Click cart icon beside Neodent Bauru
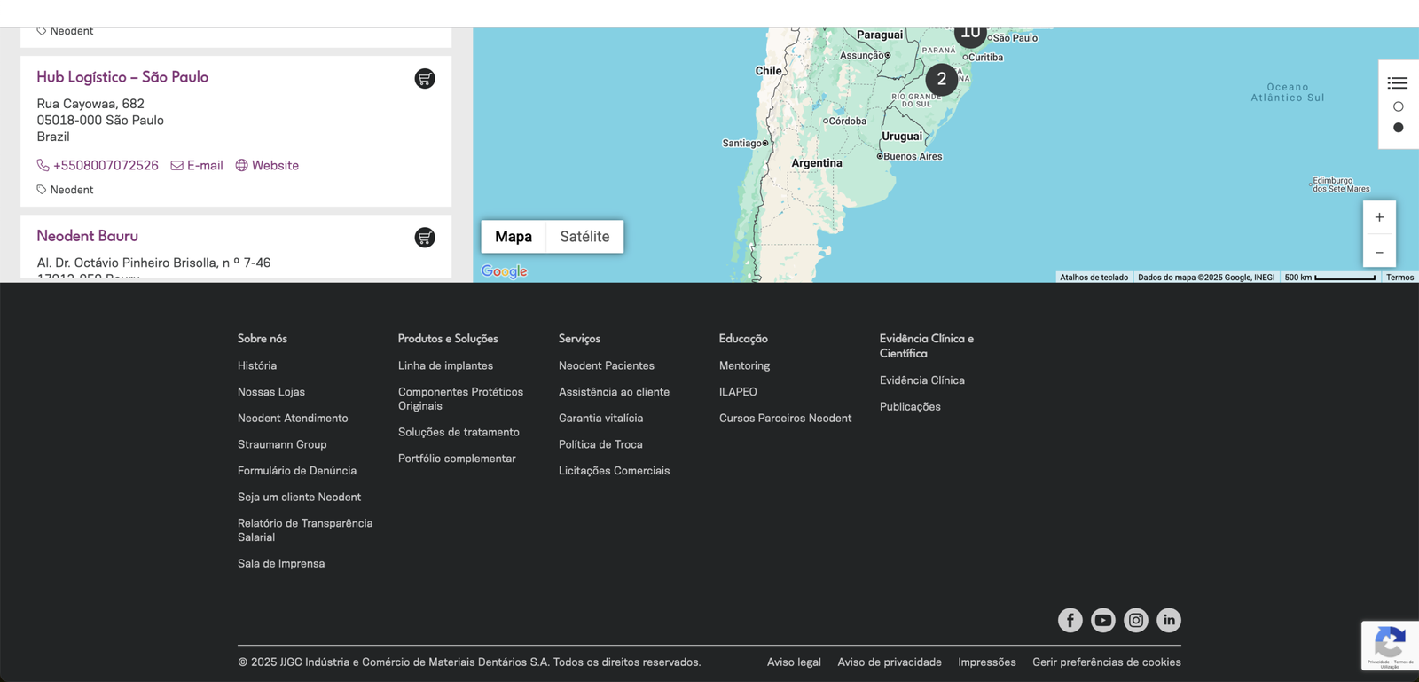Viewport: 1419px width, 682px height. (425, 238)
